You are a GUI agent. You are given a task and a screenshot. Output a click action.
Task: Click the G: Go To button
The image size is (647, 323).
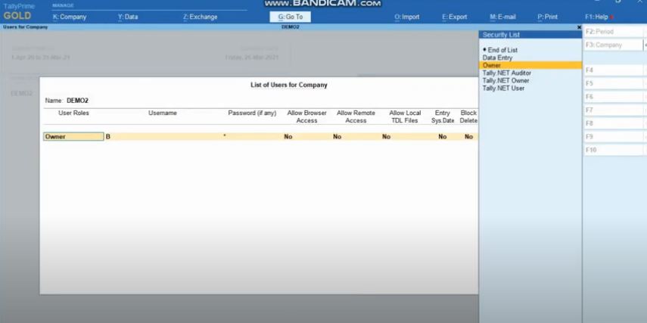coord(290,17)
